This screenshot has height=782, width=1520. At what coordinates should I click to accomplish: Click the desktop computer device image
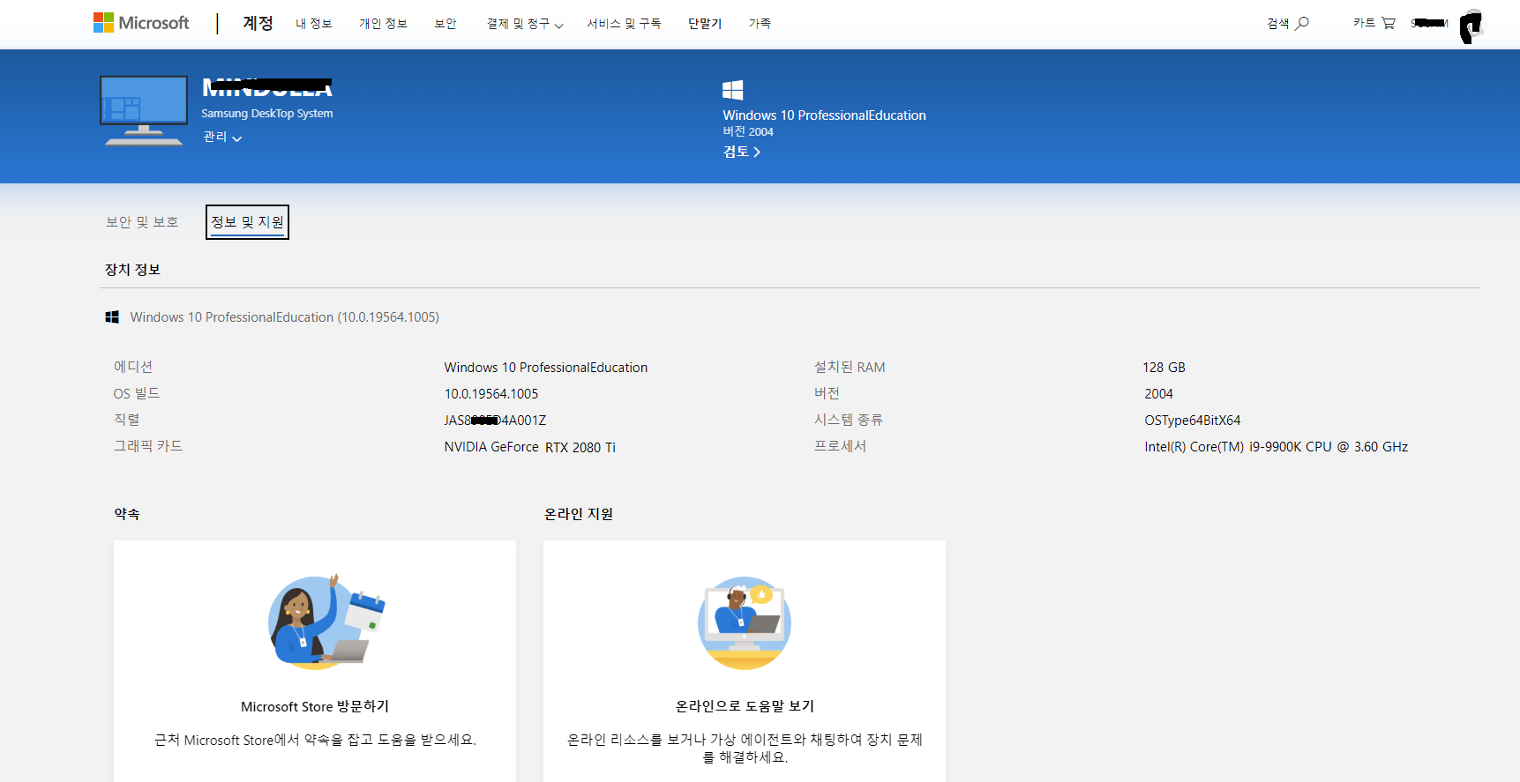144,110
